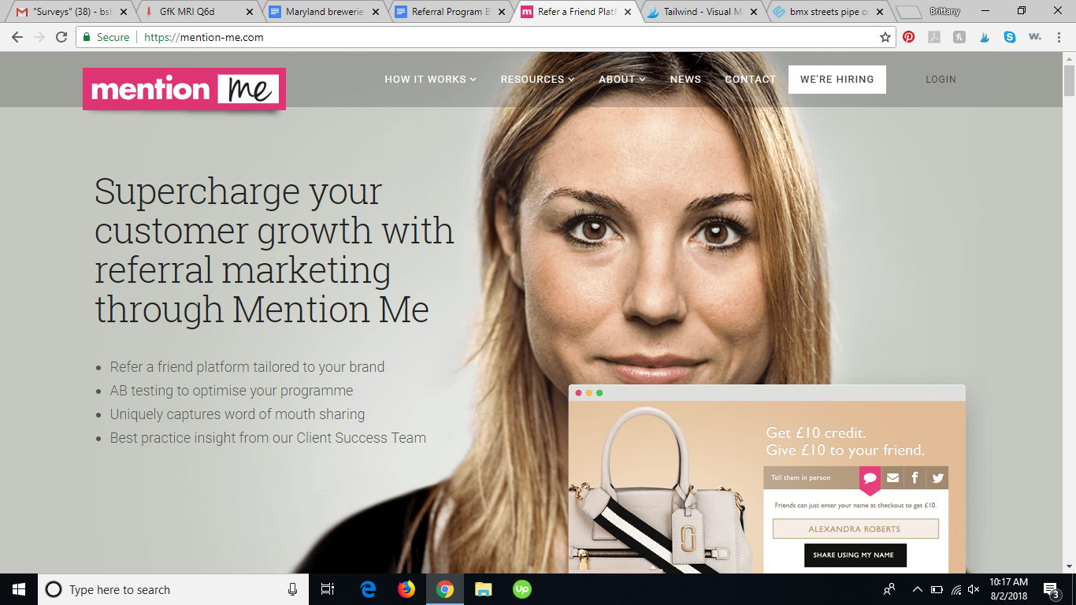
Task: Click the Tailwind extension icon in toolbar
Action: point(985,36)
